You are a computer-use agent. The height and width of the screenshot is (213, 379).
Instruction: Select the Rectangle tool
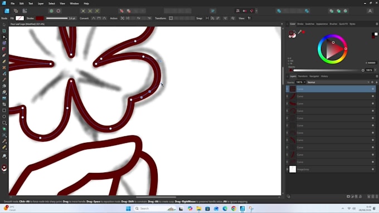pyautogui.click(x=4, y=111)
